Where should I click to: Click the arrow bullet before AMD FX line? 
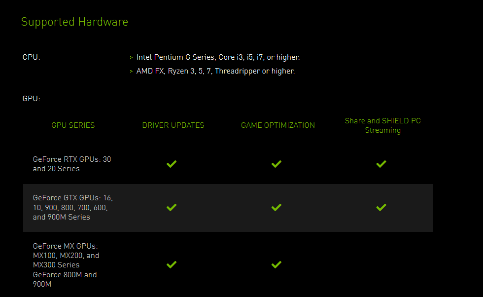pyautogui.click(x=131, y=72)
